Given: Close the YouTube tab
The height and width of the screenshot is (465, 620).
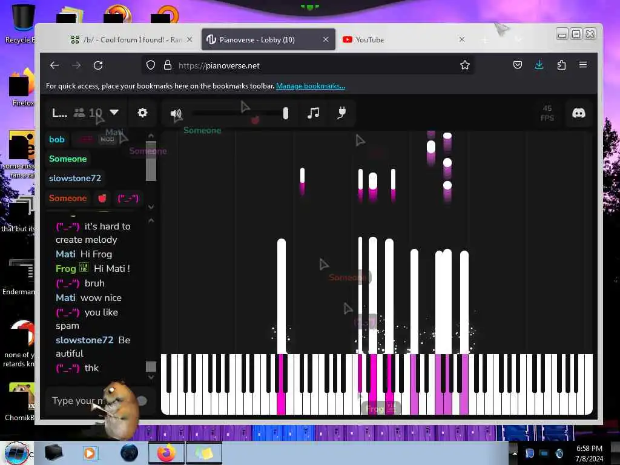Looking at the screenshot, I should pos(462,39).
